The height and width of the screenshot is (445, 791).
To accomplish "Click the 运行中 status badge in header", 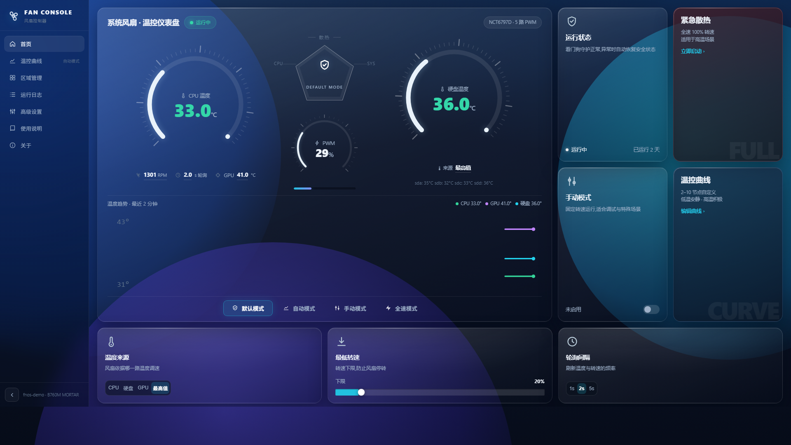I will (200, 23).
